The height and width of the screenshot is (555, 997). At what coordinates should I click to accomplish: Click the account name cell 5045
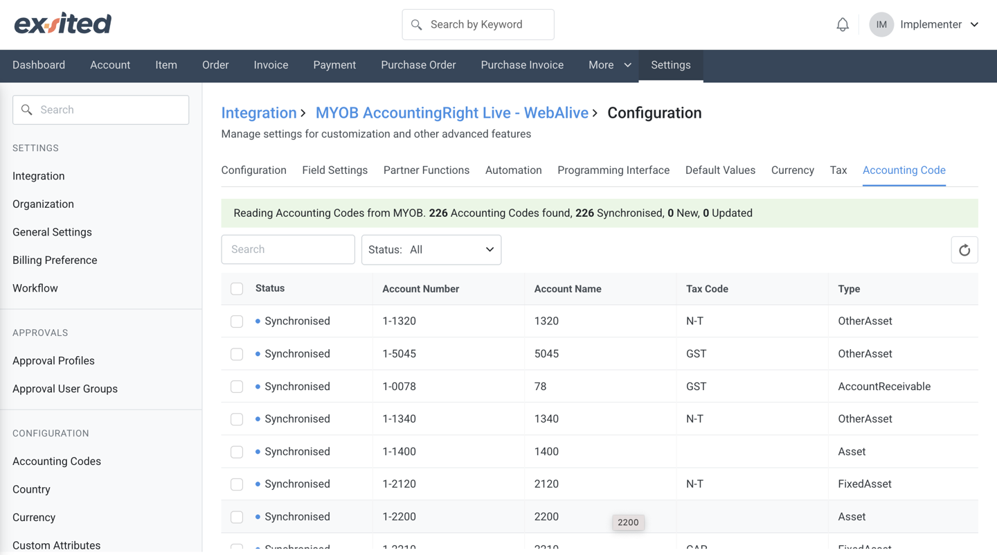(546, 354)
